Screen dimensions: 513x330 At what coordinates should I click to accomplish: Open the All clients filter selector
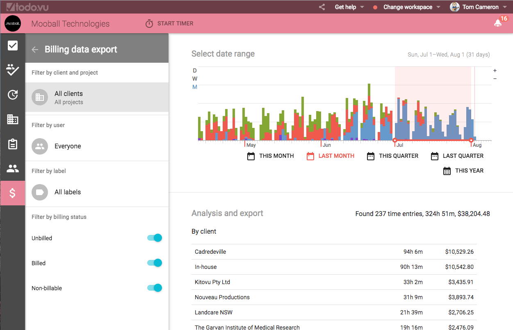97,97
